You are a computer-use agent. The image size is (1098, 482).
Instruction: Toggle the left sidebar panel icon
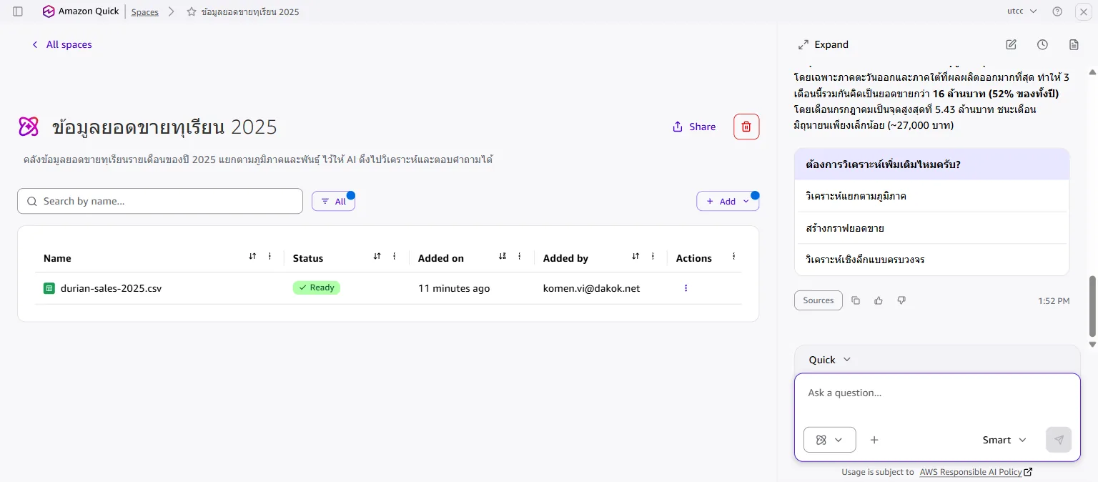(18, 11)
